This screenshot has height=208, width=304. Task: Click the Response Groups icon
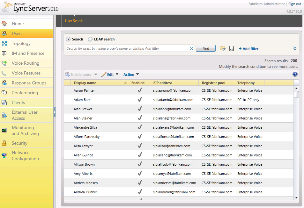4,83
